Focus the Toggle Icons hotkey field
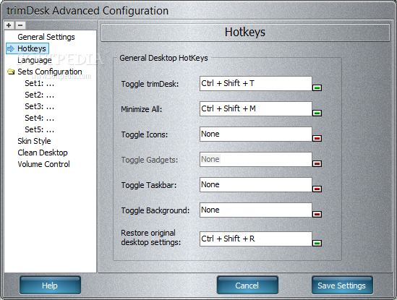Screen dimensions: 397x300 (x=256, y=134)
